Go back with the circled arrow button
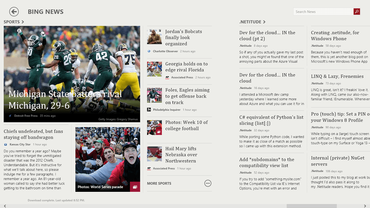 coord(14,12)
